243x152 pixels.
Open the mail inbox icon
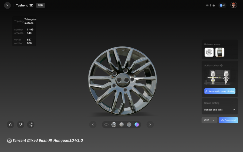(x=207, y=5)
